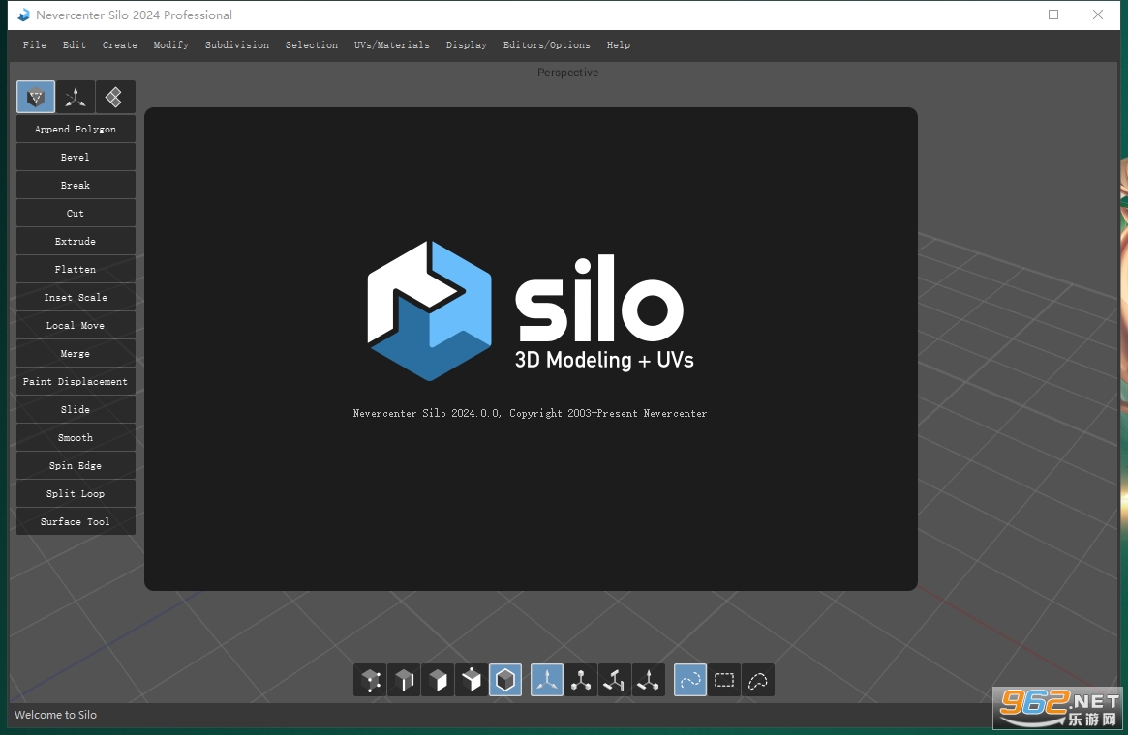Image resolution: width=1128 pixels, height=735 pixels.
Task: Click the Smooth tool button
Action: (x=76, y=437)
